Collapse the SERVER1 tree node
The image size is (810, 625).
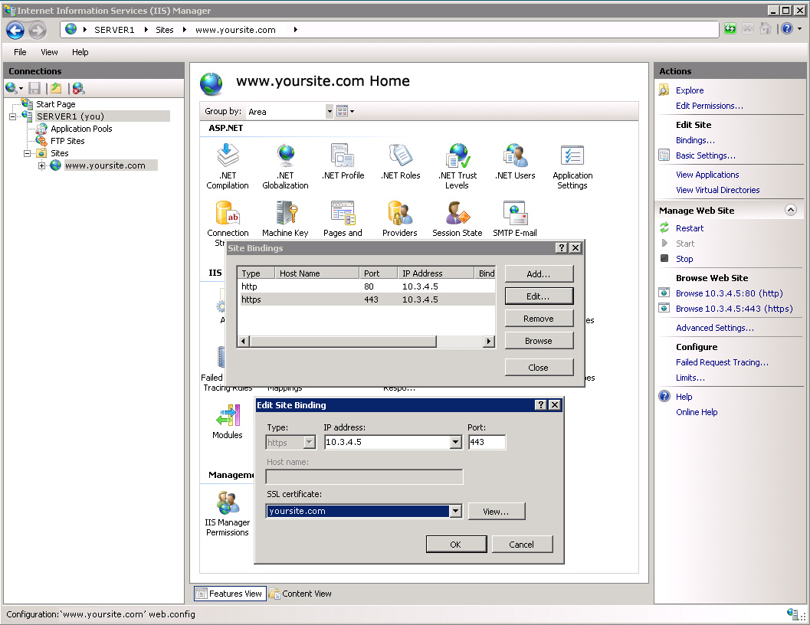(13, 116)
